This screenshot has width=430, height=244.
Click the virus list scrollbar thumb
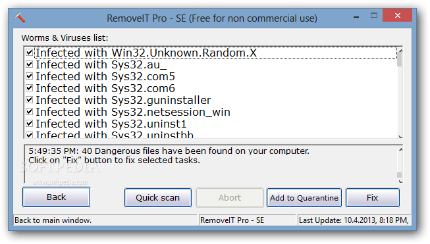pyautogui.click(x=400, y=59)
